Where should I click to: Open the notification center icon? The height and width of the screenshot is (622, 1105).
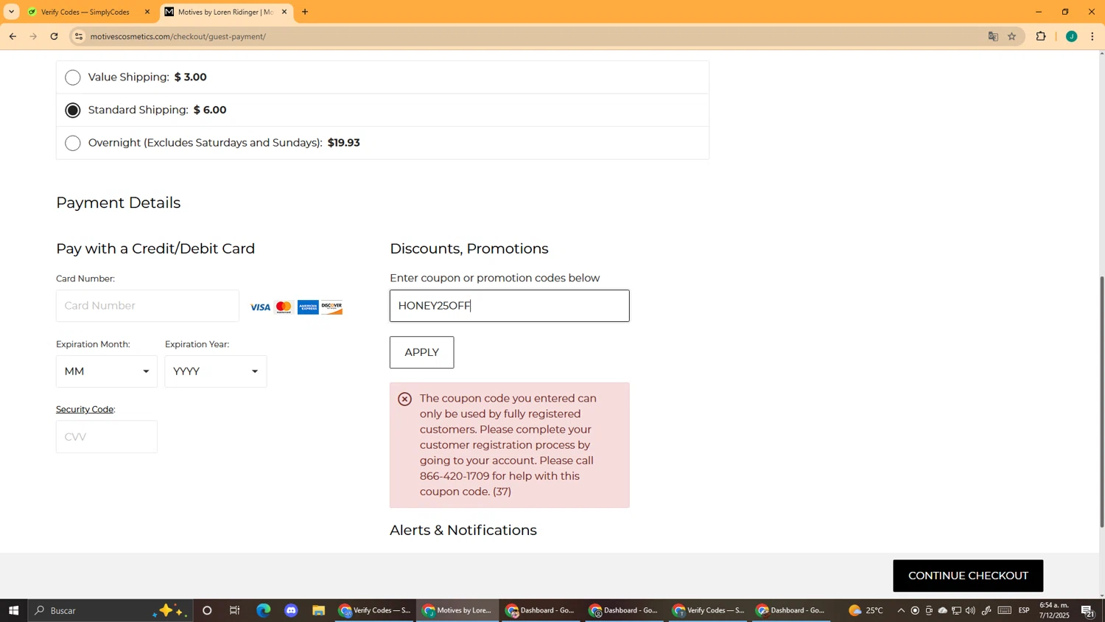coord(1088,610)
